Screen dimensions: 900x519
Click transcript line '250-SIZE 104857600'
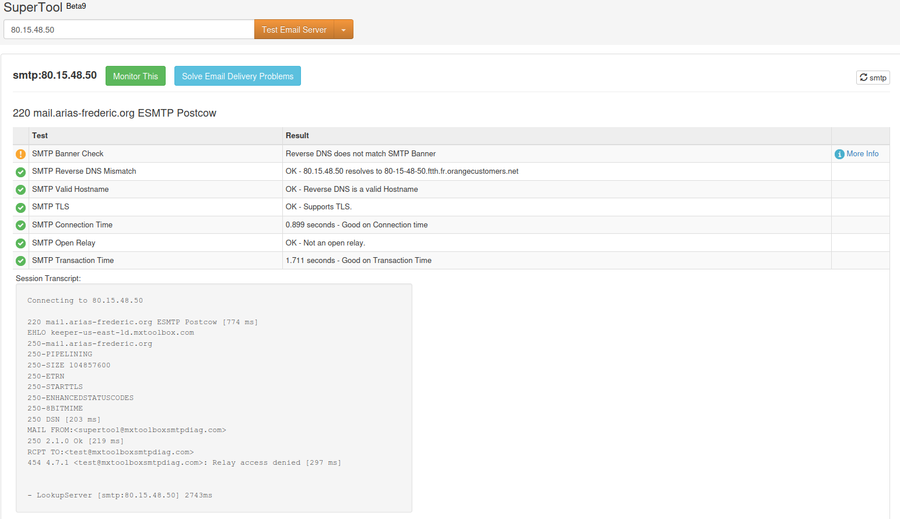(x=69, y=365)
